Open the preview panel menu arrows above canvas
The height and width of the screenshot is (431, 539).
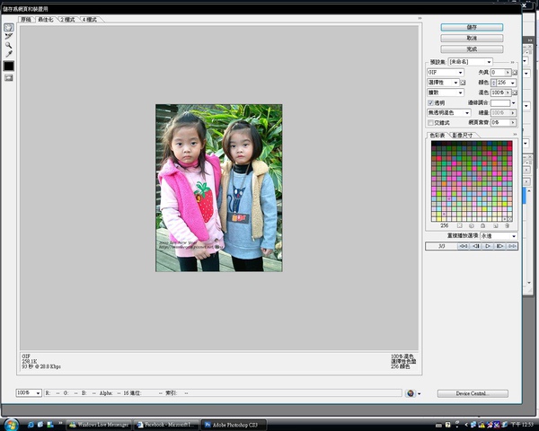click(x=420, y=18)
